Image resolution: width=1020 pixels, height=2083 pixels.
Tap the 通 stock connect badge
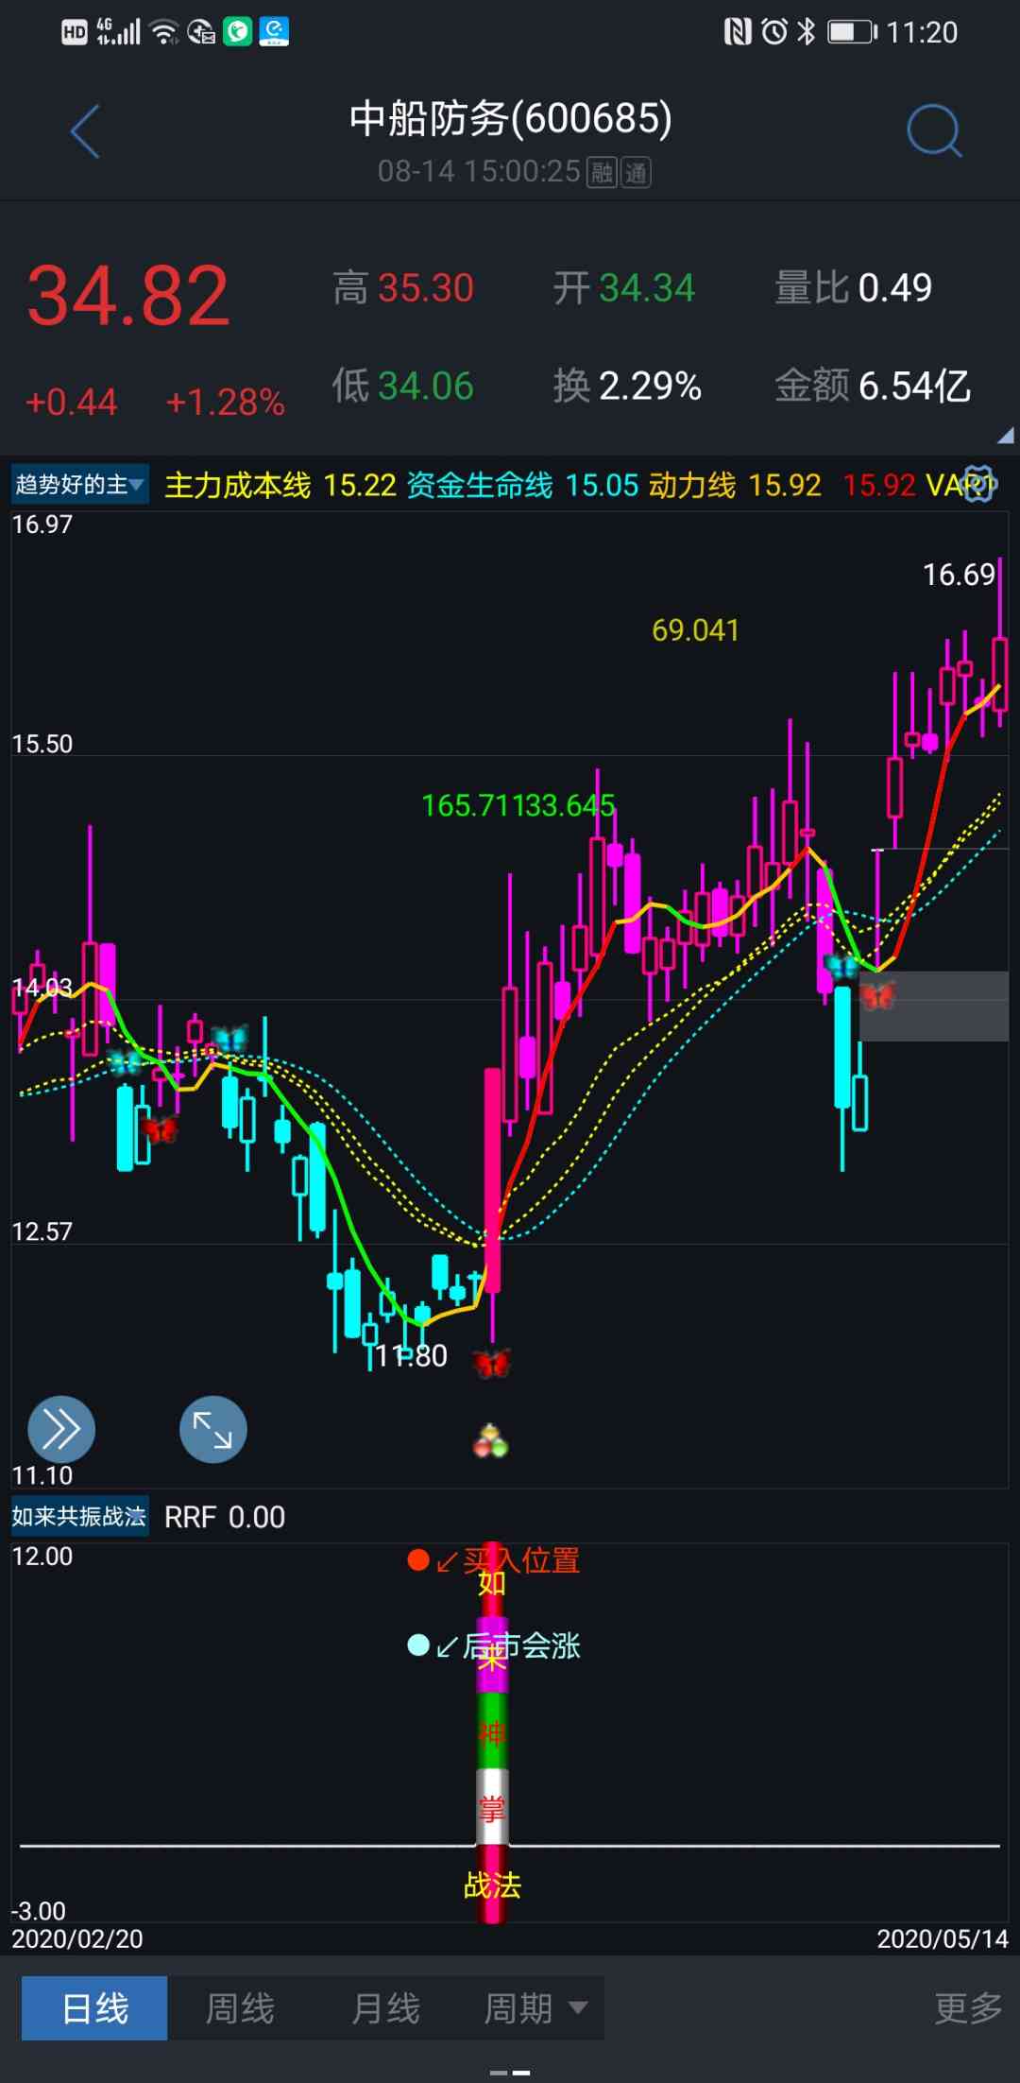[636, 173]
